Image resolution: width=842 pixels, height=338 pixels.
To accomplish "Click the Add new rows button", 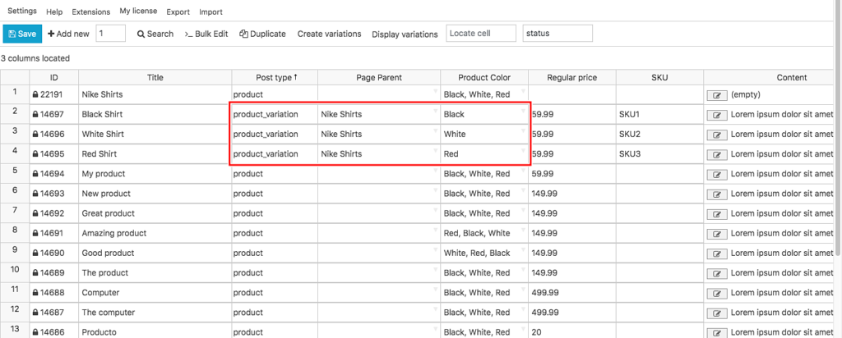I will 68,34.
